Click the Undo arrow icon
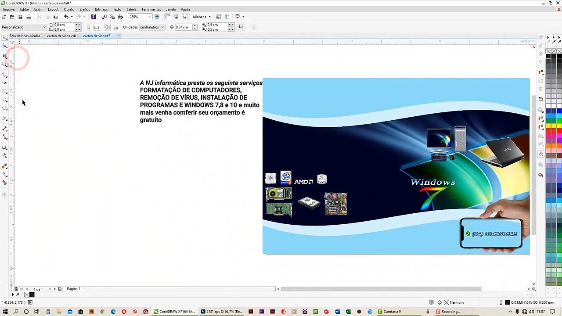562x316 pixels. pyautogui.click(x=66, y=17)
